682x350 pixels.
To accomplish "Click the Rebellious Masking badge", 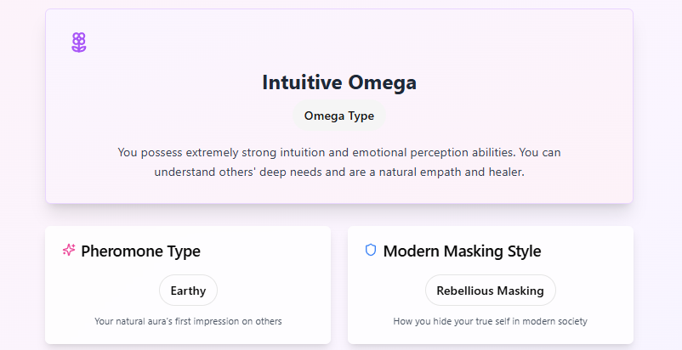I will coord(490,291).
